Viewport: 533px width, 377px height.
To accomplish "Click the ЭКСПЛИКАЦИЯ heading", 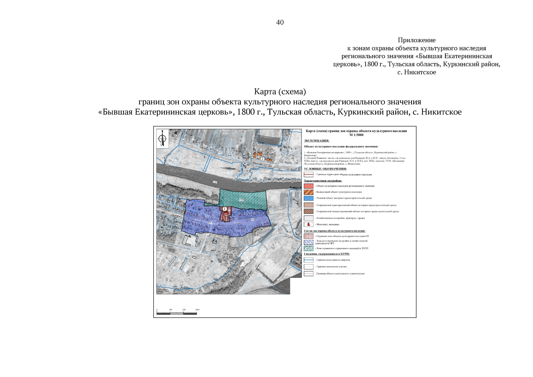I will pyautogui.click(x=317, y=141).
